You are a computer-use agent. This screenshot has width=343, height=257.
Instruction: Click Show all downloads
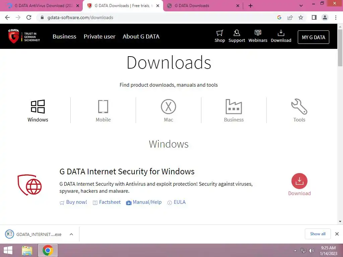318,234
